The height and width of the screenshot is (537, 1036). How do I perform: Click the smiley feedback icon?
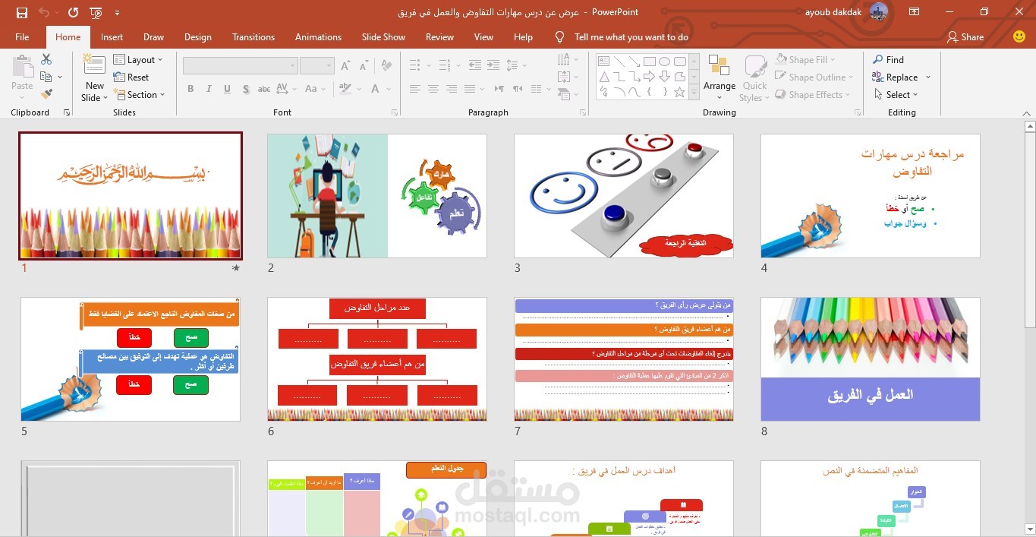(x=1019, y=36)
